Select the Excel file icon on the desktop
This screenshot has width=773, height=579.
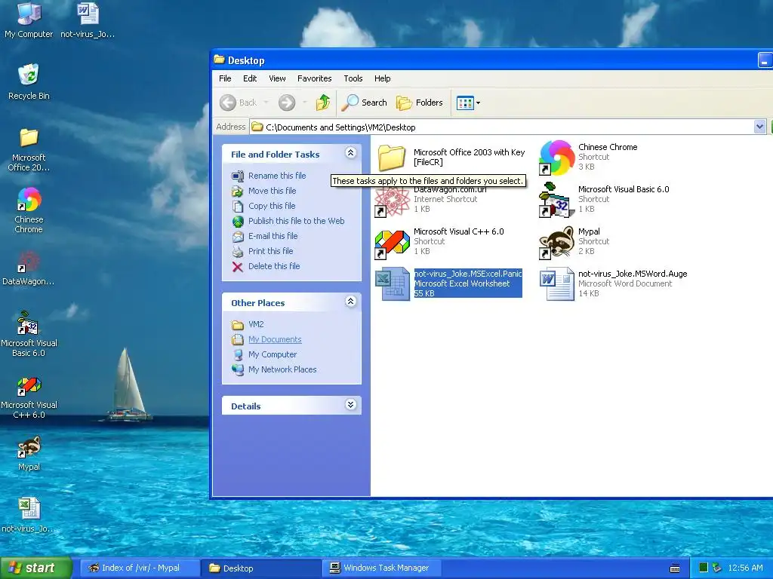pyautogui.click(x=29, y=515)
